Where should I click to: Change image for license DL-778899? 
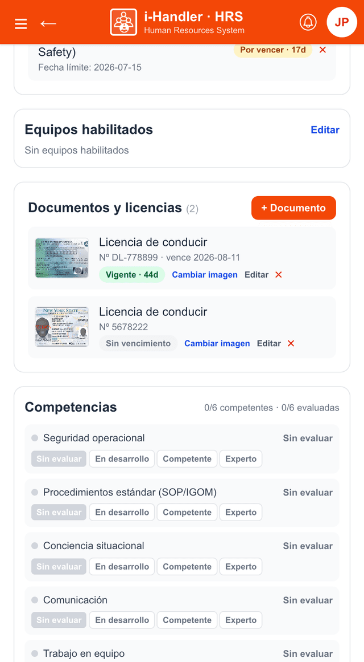(x=205, y=275)
